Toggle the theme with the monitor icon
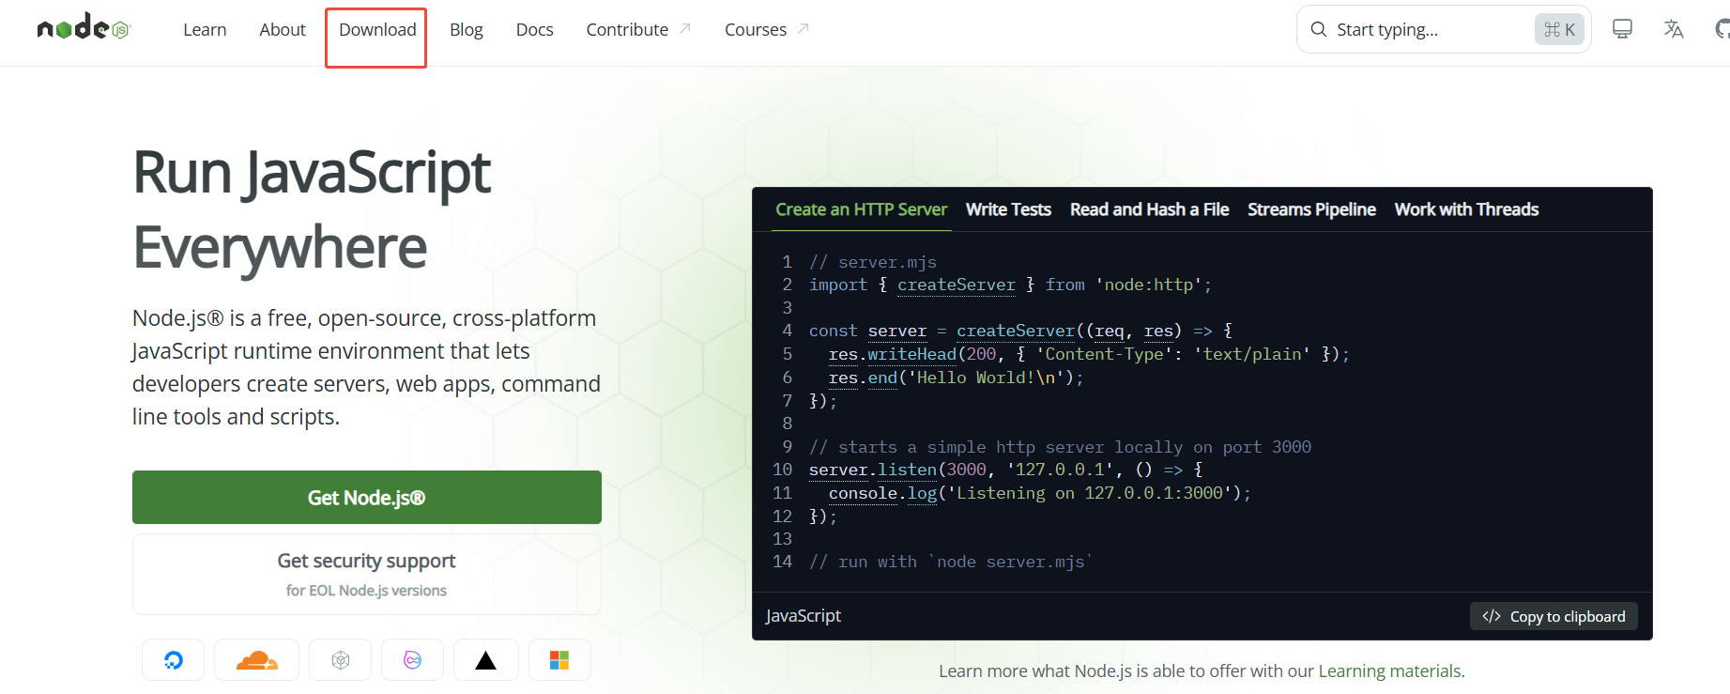Screen dimensions: 1730x694 [1622, 29]
